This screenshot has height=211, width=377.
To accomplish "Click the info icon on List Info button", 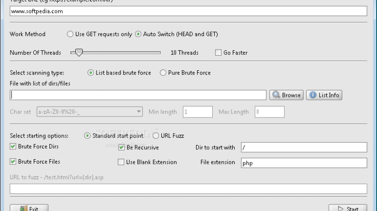I will pyautogui.click(x=313, y=95).
